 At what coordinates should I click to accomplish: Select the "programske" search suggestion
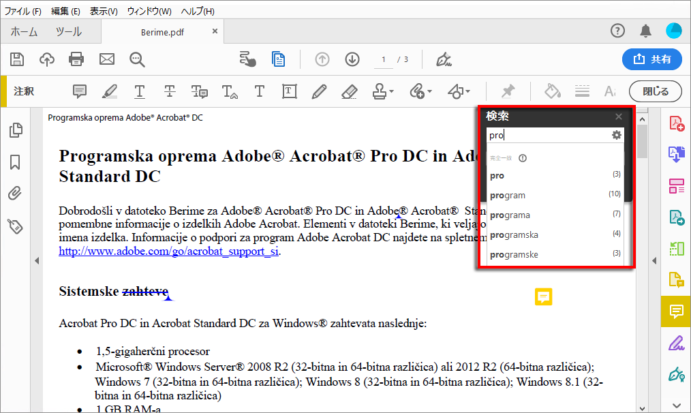(x=555, y=254)
